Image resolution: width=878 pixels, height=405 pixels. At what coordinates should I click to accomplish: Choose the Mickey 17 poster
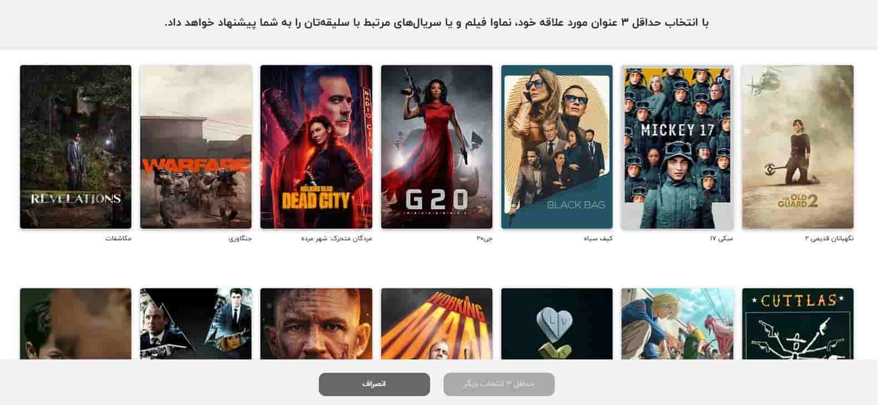coord(677,147)
